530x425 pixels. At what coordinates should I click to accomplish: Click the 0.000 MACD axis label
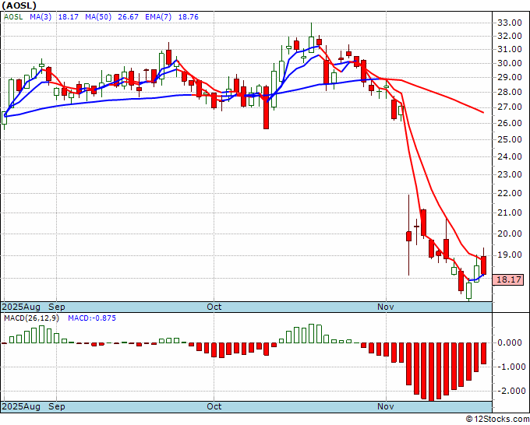click(510, 342)
